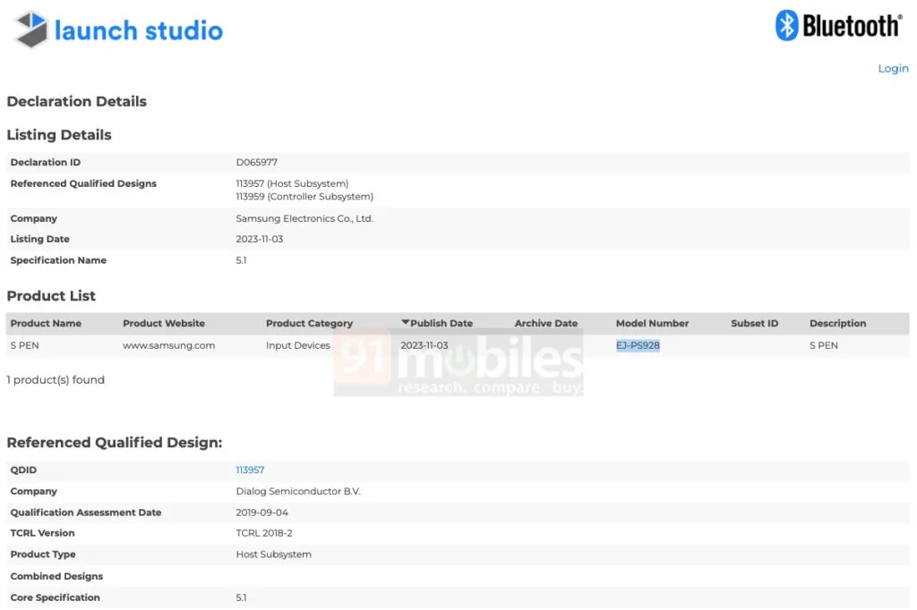917x610 pixels.
Task: Sort by Product Name column header
Action: tap(46, 324)
